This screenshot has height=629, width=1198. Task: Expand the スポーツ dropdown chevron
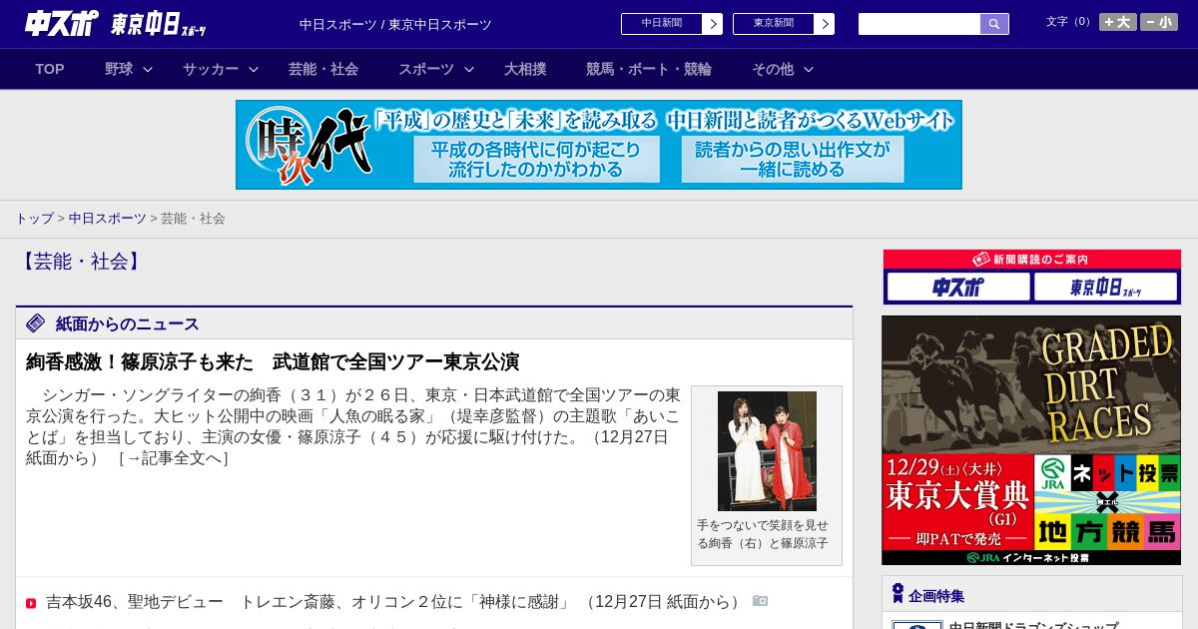pyautogui.click(x=469, y=69)
